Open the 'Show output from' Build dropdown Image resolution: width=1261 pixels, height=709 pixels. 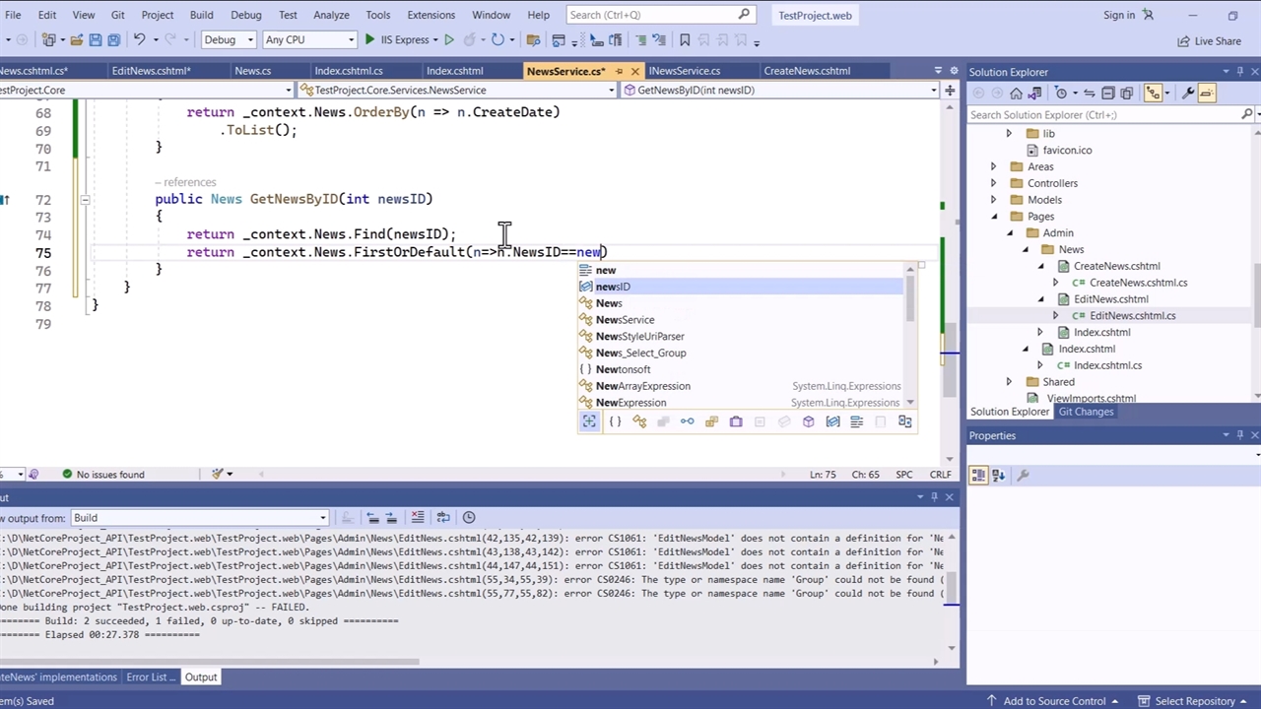199,518
